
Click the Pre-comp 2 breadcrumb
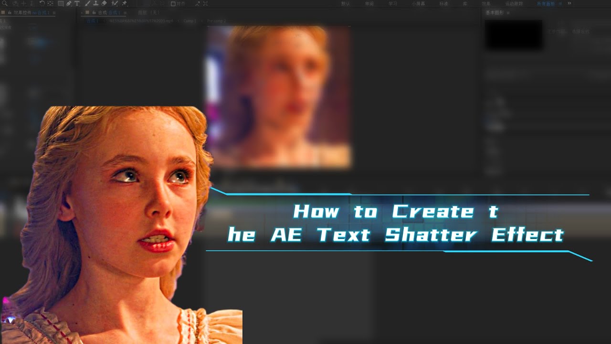point(216,21)
